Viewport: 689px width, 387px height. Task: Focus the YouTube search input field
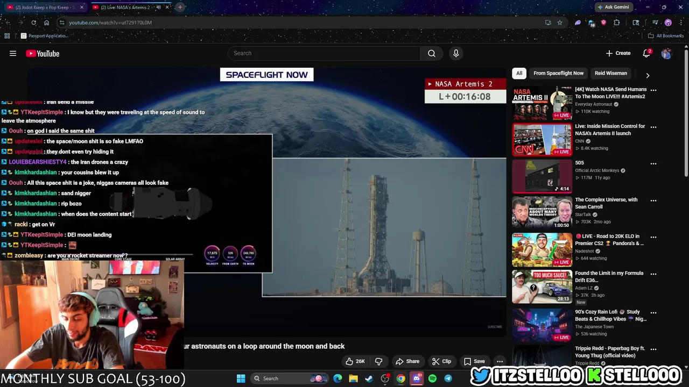click(325, 53)
